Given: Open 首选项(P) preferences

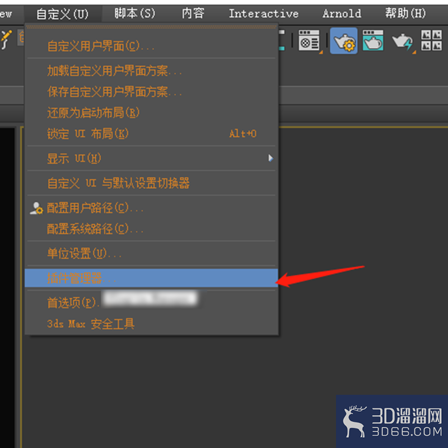Looking at the screenshot, I should (x=151, y=302).
